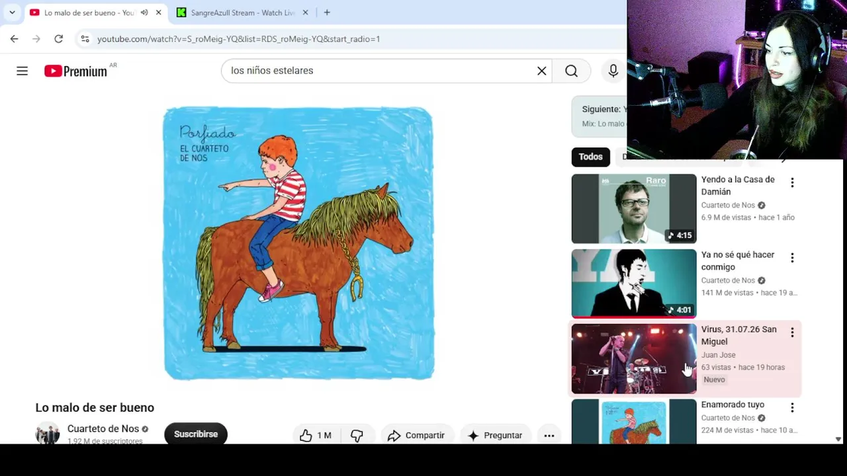Play the Yendo a la Casa de Damián thumbnail
The height and width of the screenshot is (476, 847).
click(x=634, y=209)
